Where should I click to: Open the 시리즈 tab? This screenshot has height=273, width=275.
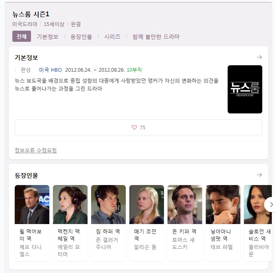pos(112,37)
